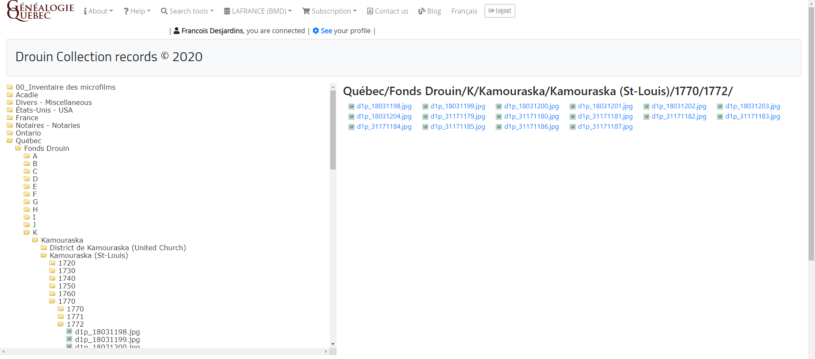
Task: Open the Blog link
Action: [430, 11]
